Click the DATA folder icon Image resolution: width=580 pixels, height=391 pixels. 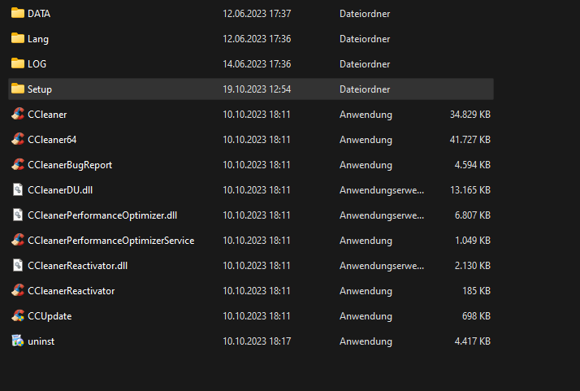(x=18, y=14)
